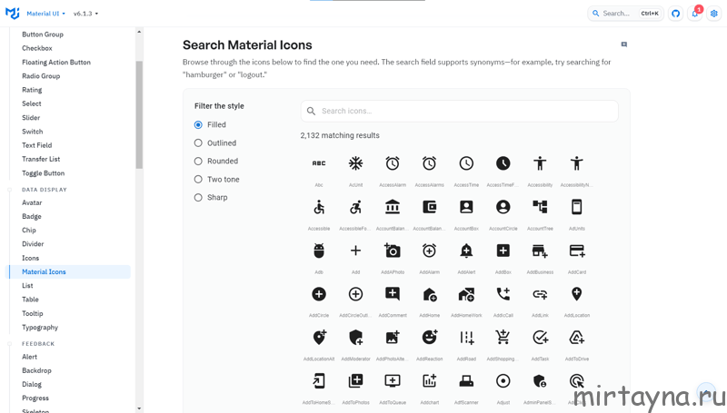Screen dimensions: 727x413
Task: Choose the AccountBox icon
Action: (466, 207)
